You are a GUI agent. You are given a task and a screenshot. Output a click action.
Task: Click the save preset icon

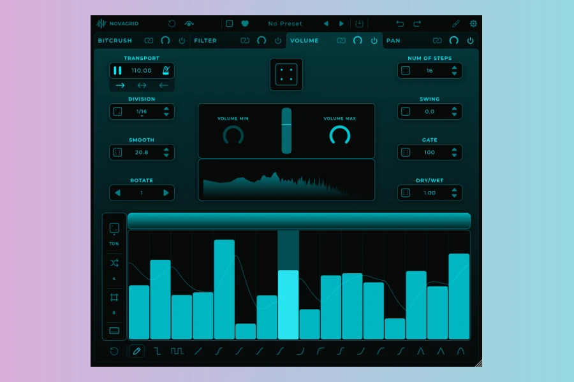pyautogui.click(x=359, y=24)
